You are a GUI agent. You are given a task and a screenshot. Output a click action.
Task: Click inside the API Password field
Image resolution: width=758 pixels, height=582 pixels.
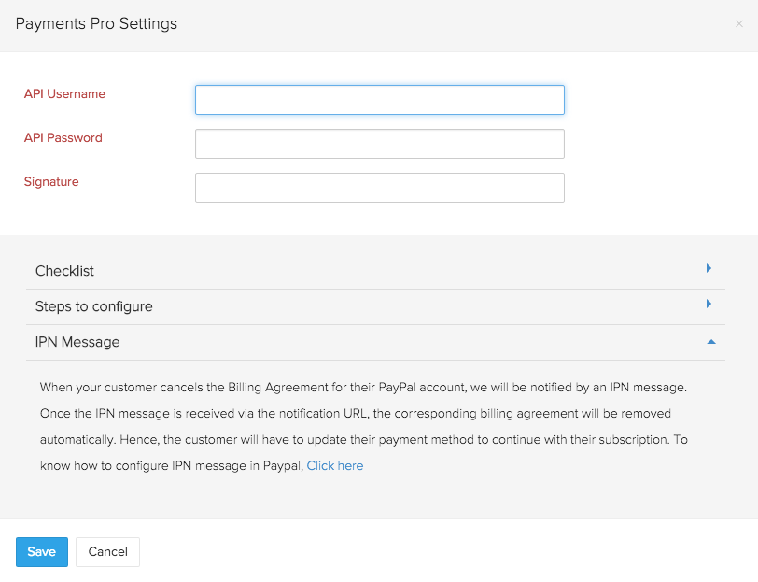point(379,144)
